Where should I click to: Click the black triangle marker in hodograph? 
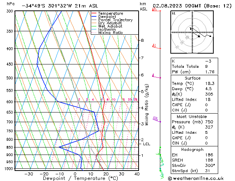pyautogui.click(x=199, y=36)
